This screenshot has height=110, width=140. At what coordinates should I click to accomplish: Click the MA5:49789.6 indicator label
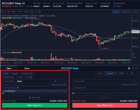pyautogui.click(x=7, y=18)
